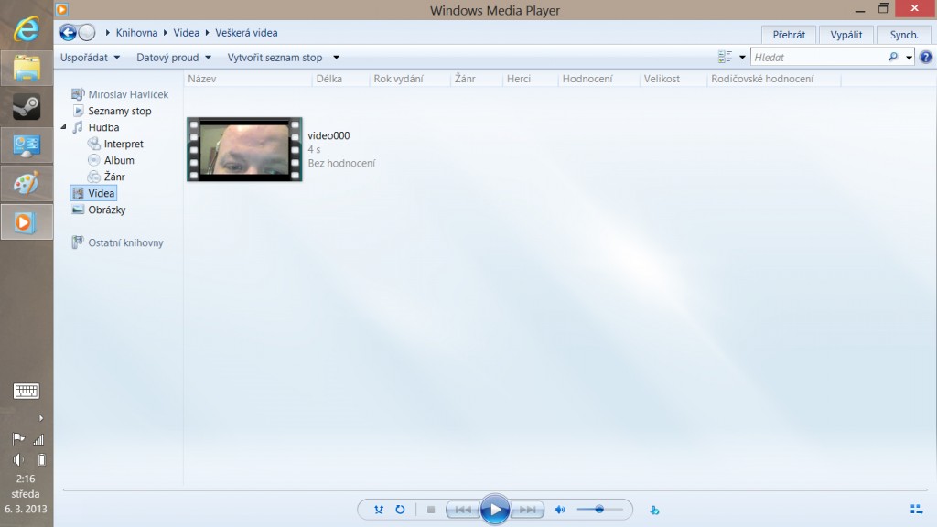The image size is (937, 527).
Task: Open the on-screen keyboard icon in taskbar
Action: 27,391
